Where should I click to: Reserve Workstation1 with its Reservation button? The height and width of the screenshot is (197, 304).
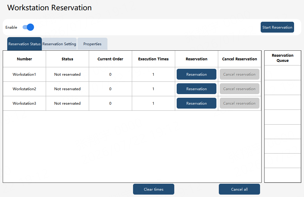pyautogui.click(x=197, y=74)
